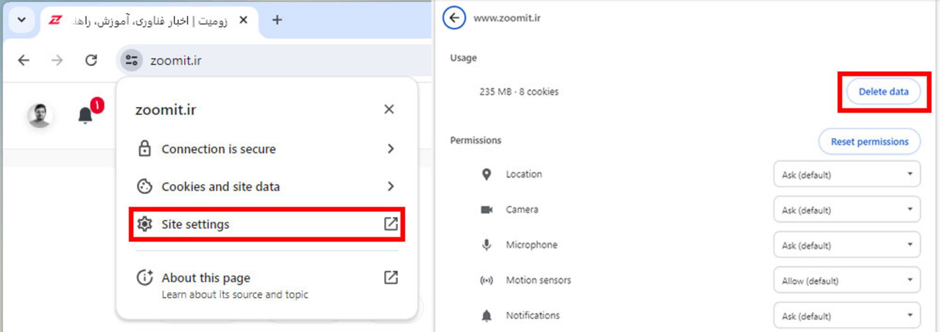Screen dimensions: 940x332
Task: Open the user profile avatar
Action: 39,115
